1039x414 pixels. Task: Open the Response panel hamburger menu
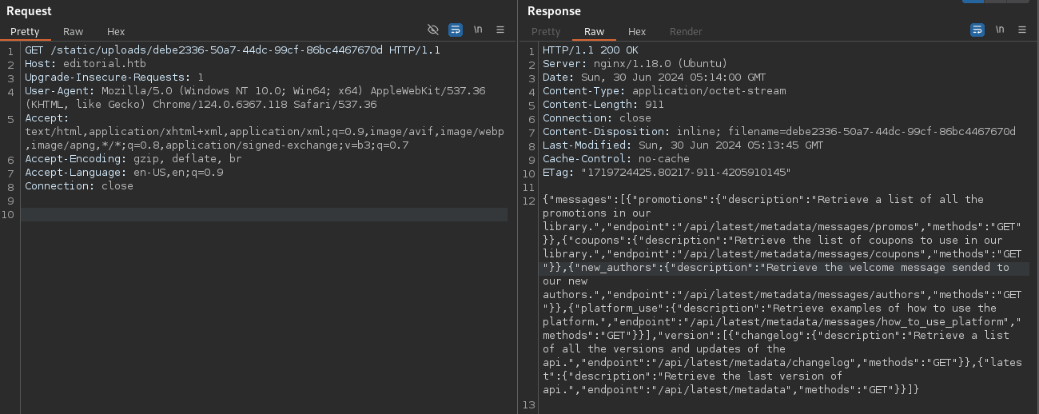(x=1022, y=30)
